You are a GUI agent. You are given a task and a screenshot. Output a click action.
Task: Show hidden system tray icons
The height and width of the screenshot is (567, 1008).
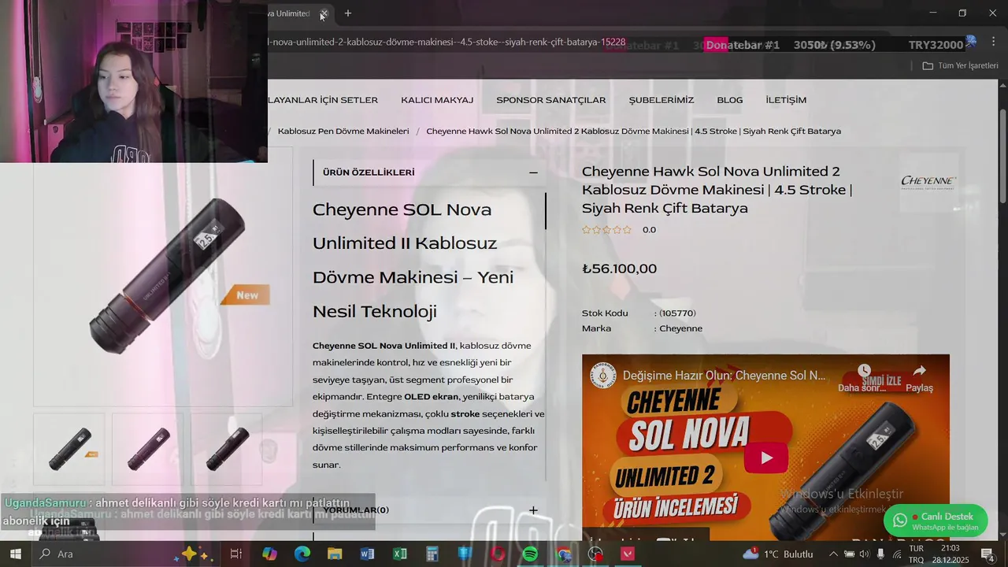tap(833, 554)
